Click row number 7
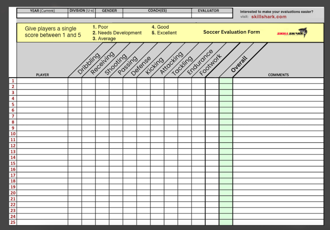This screenshot has height=230, width=330. pyautogui.click(x=13, y=116)
